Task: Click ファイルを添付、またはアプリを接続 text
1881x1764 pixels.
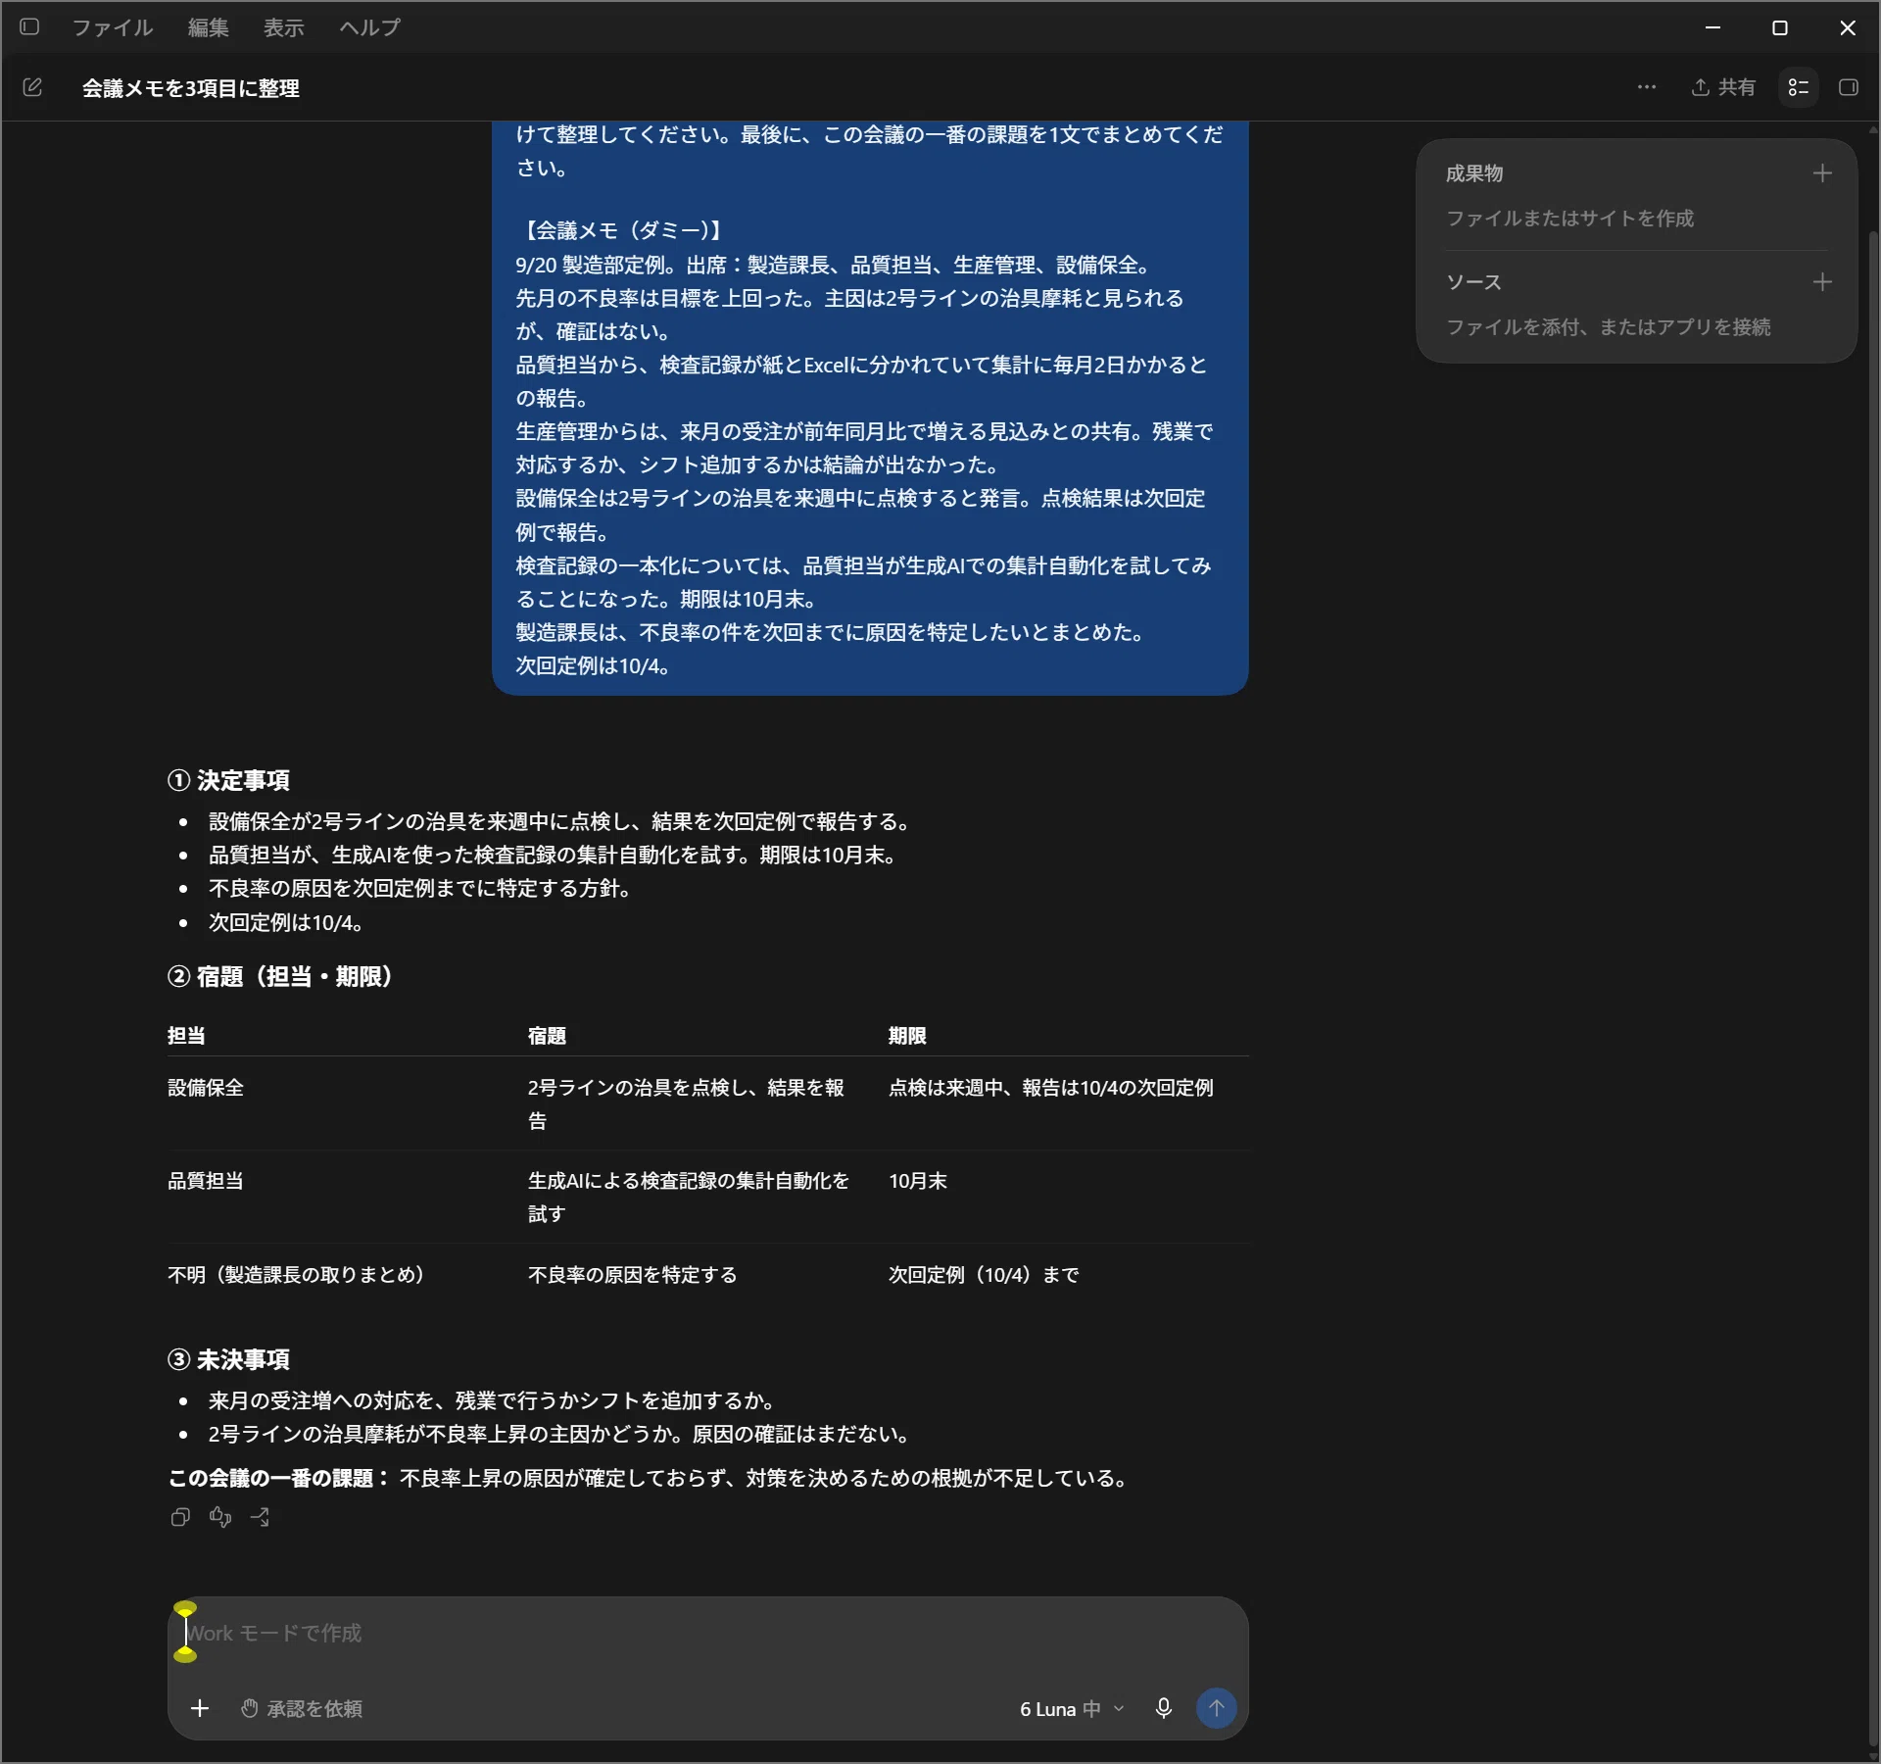Action: [x=1608, y=326]
